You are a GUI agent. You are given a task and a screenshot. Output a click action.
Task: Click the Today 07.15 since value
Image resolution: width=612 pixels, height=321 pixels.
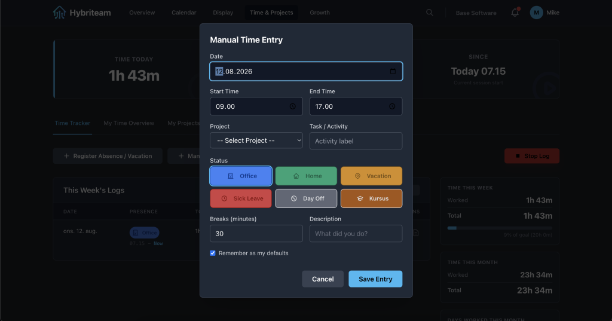[478, 71]
